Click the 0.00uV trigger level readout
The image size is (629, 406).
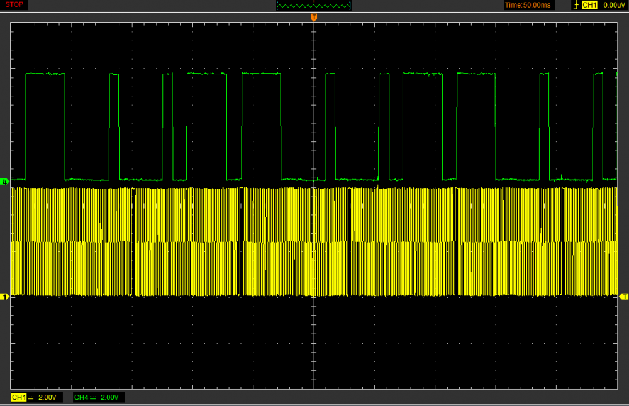click(613, 5)
